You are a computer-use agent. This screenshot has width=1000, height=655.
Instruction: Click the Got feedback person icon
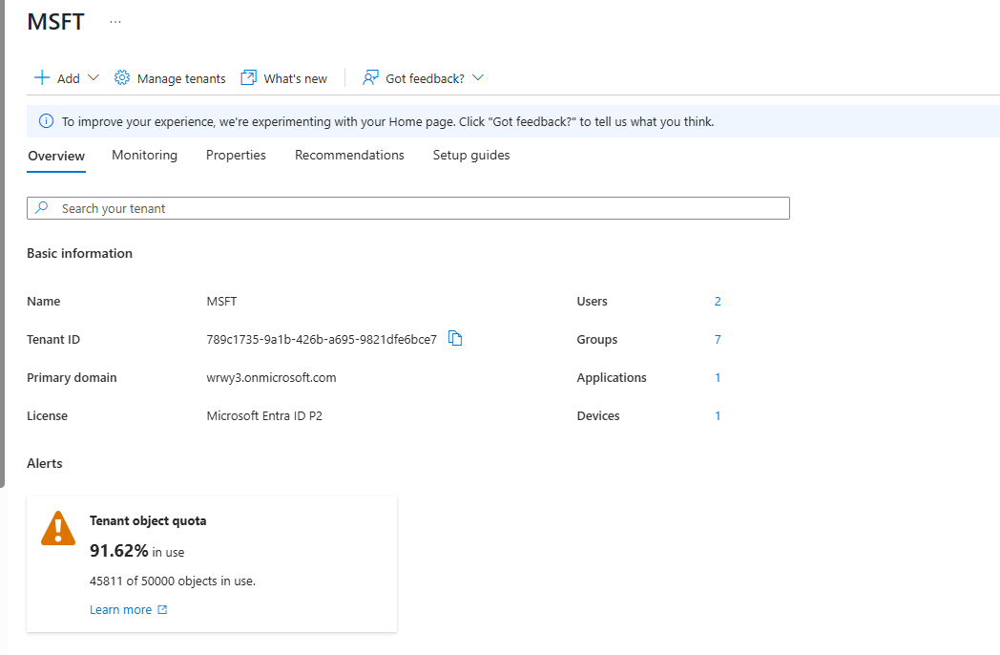tap(370, 78)
